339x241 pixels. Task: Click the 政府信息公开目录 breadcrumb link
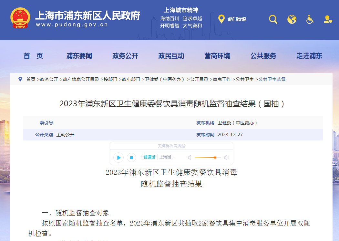[81, 79]
